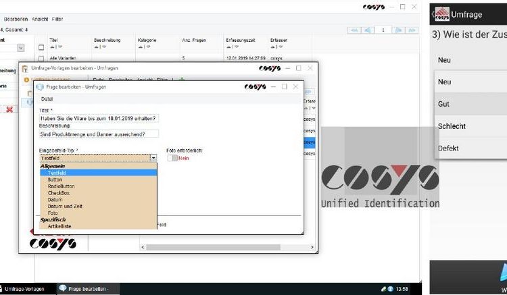Choose Datum und Zeit from type list
507x295 pixels.
click(x=98, y=207)
